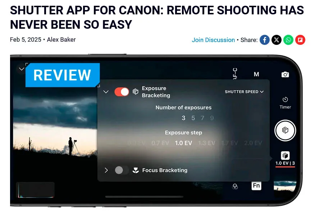Select the M shooting mode
Viewport: 315px width, 224px height.
click(x=256, y=74)
